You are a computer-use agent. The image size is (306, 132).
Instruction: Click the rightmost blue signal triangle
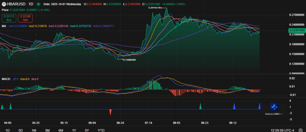(259, 106)
